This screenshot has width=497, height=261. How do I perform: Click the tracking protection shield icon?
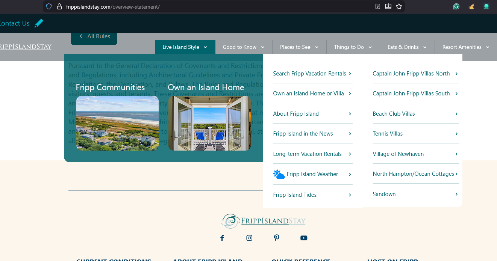pos(49,6)
